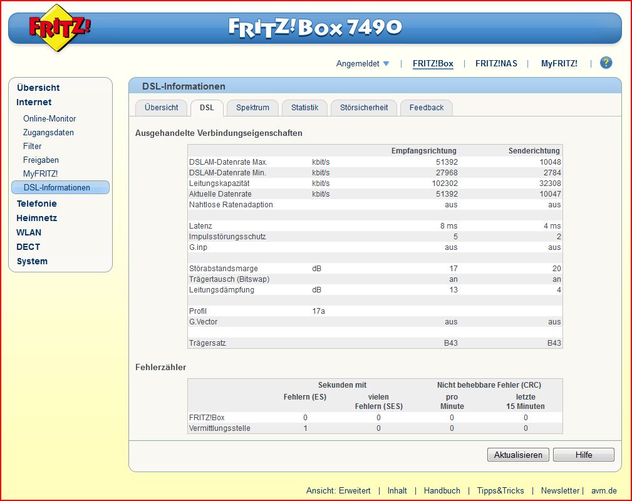Open the Störsicherheit tab
This screenshot has height=501, width=632.
pyautogui.click(x=364, y=108)
